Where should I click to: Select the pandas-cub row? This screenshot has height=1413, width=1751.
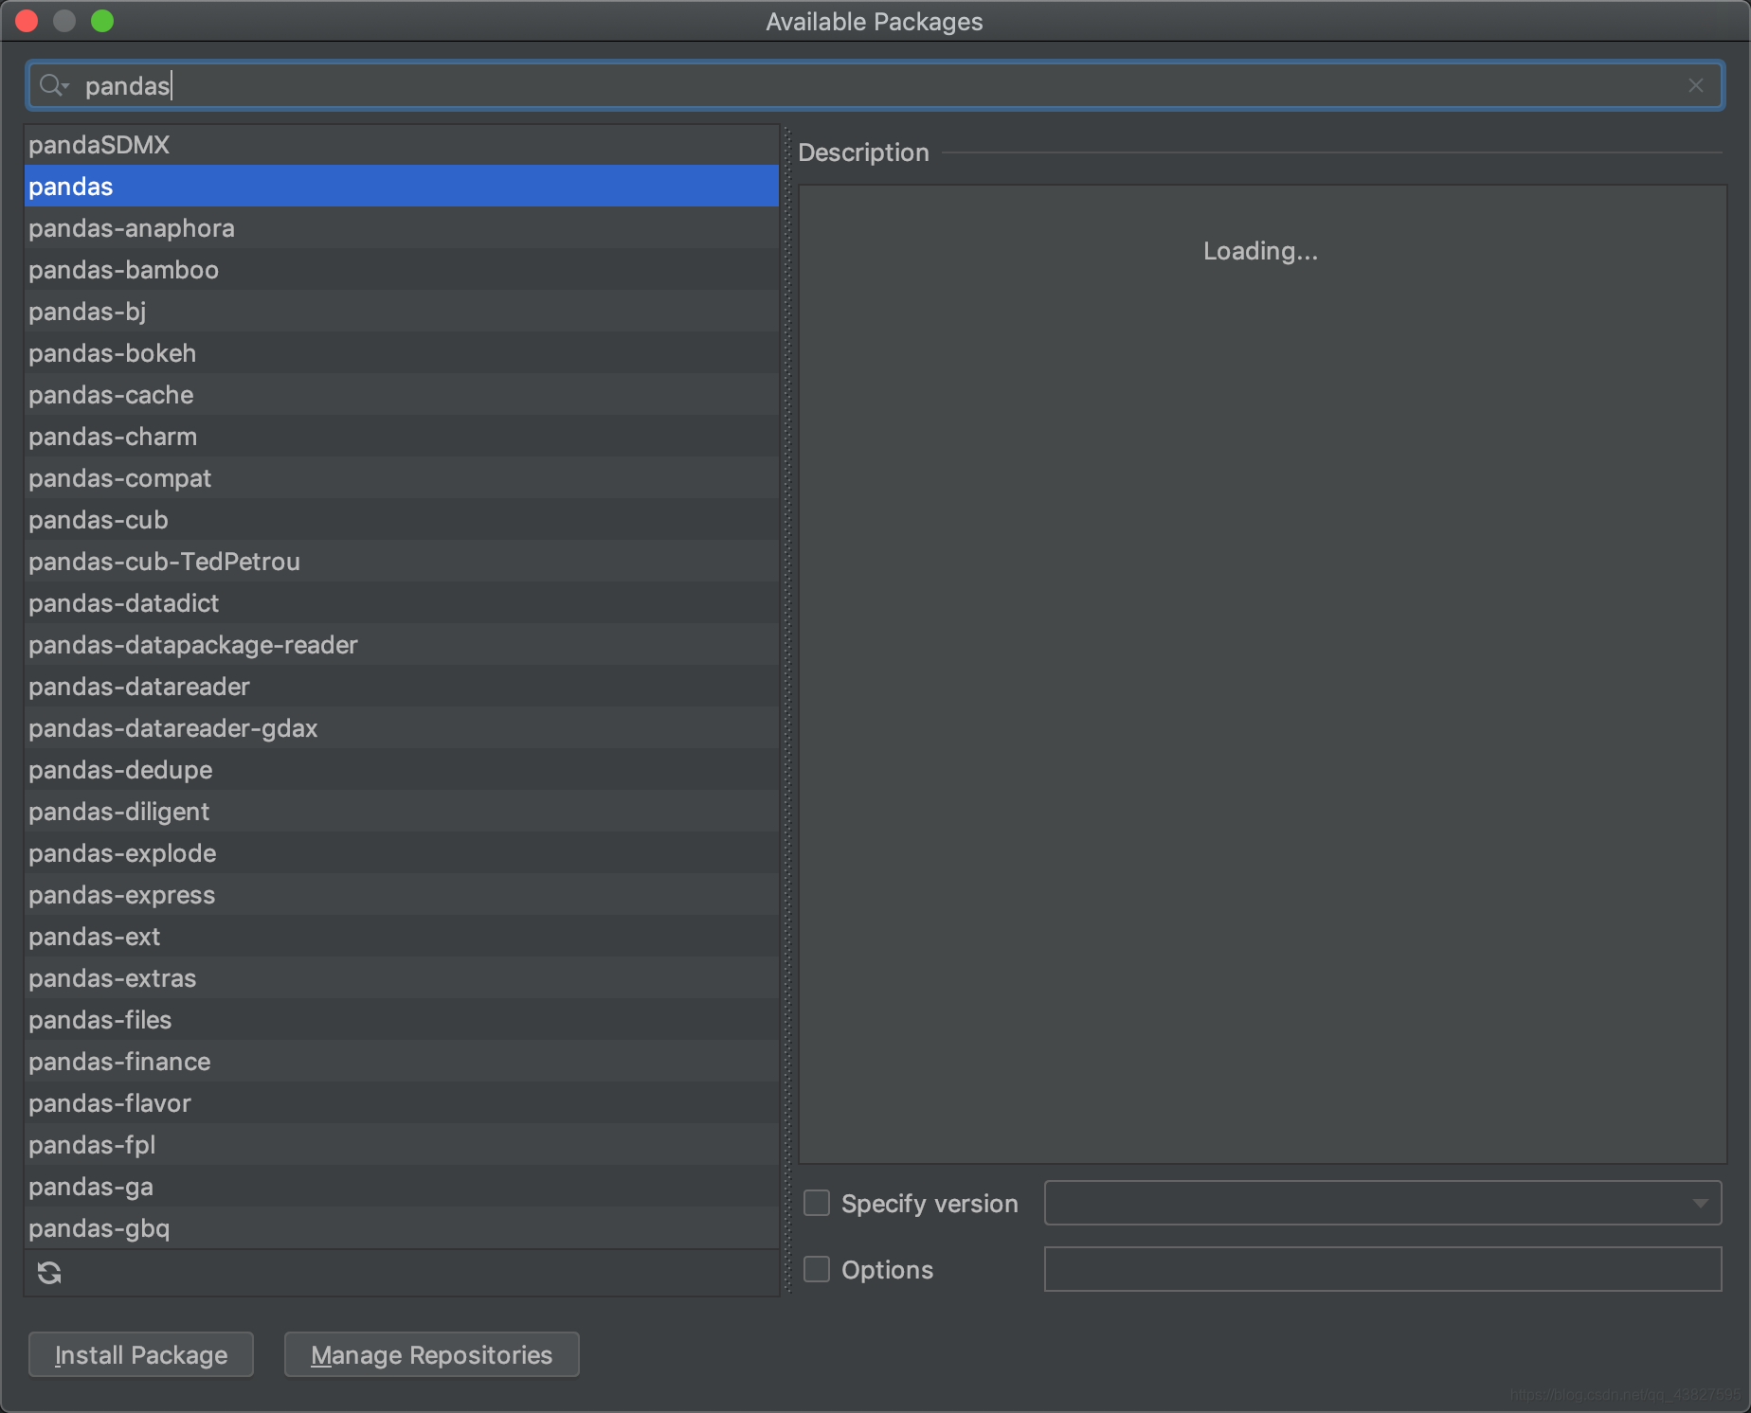click(x=402, y=520)
